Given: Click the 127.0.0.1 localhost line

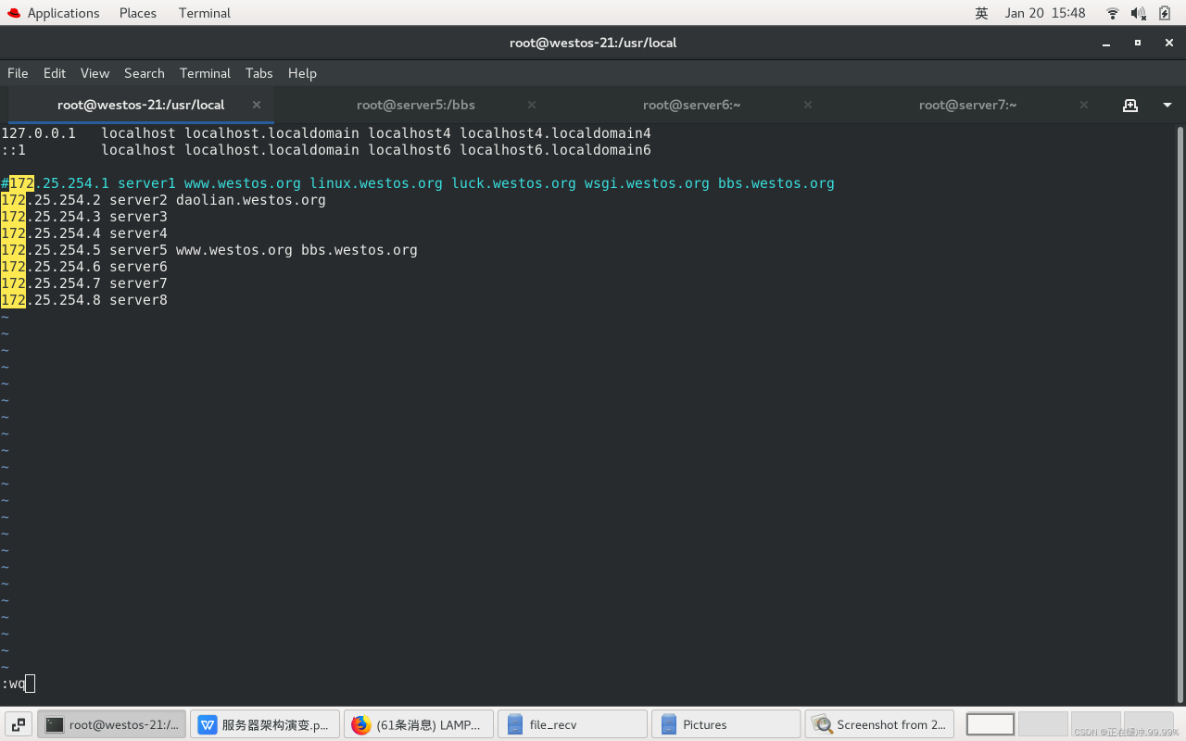Looking at the screenshot, I should [x=326, y=133].
